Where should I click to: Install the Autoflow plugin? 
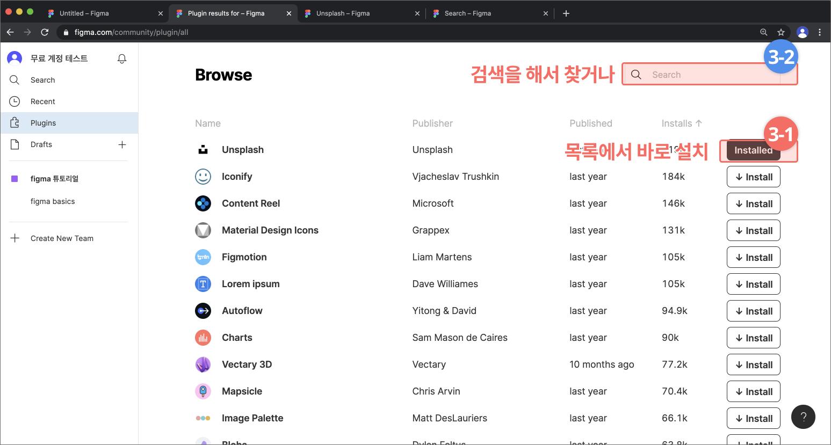pyautogui.click(x=754, y=311)
